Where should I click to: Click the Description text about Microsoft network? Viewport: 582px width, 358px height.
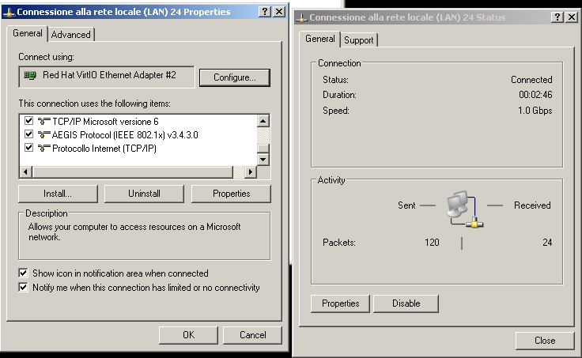[134, 232]
